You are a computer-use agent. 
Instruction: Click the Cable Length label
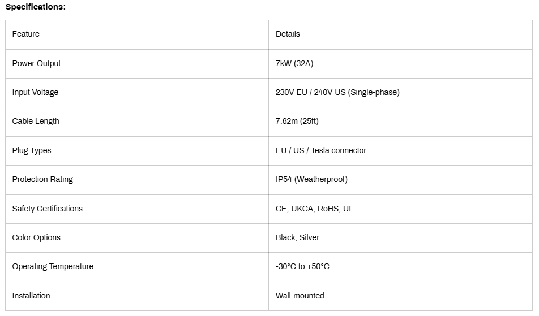click(36, 121)
